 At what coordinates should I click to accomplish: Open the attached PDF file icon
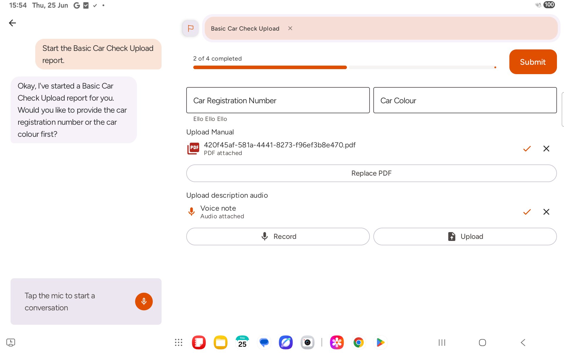[193, 149]
